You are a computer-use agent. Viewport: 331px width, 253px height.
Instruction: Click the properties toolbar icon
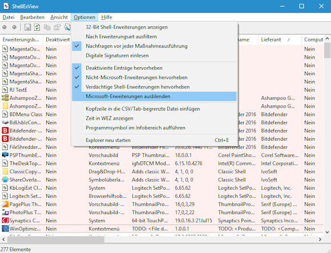(x=57, y=27)
